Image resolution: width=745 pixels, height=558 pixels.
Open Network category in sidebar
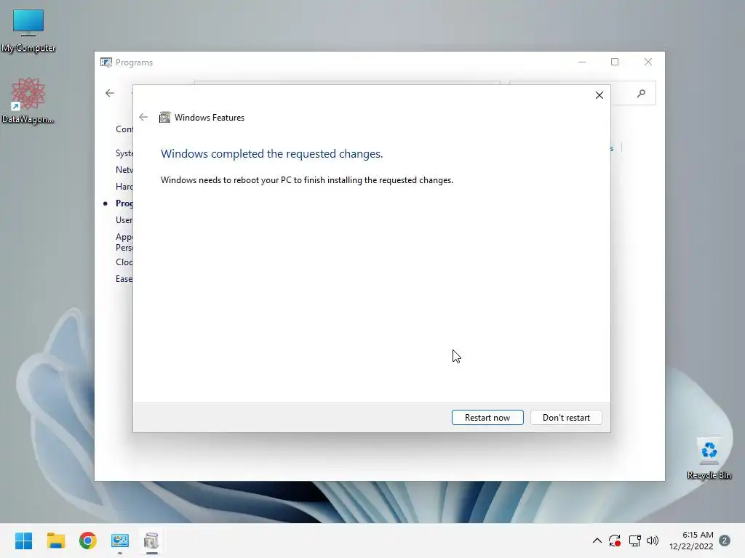124,170
